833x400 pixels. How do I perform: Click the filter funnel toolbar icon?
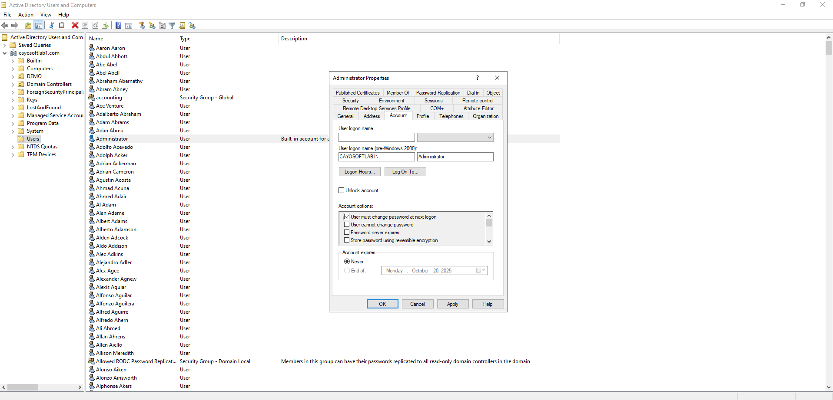(172, 25)
